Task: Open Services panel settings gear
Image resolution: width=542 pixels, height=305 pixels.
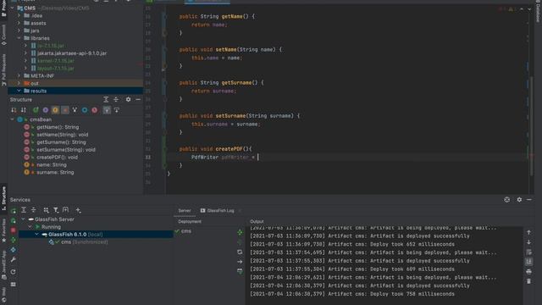Action: coord(519,200)
